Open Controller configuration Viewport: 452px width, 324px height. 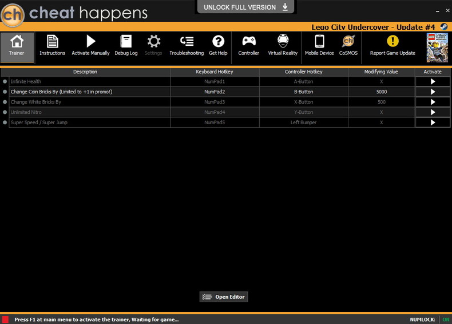point(248,46)
